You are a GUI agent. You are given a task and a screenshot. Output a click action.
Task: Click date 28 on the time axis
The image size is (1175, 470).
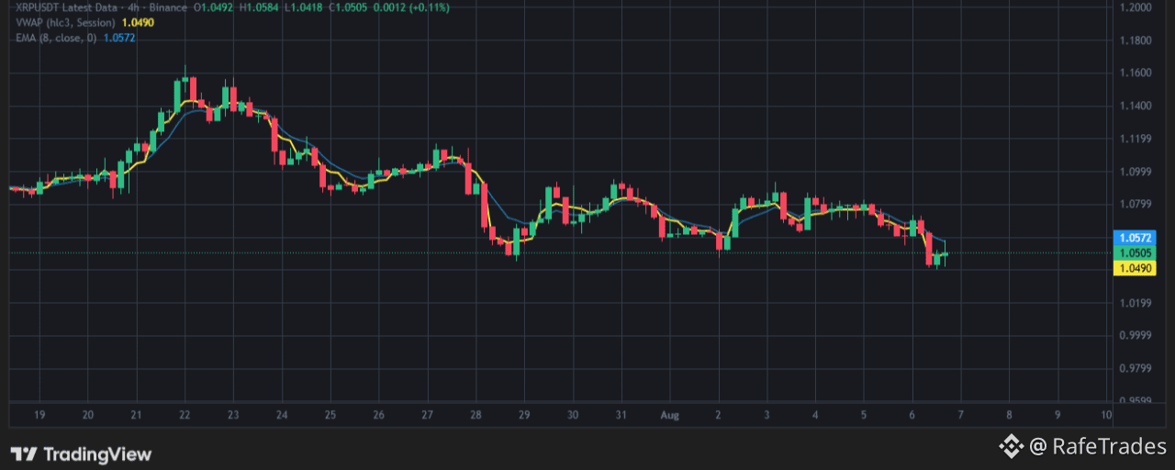pyautogui.click(x=476, y=415)
